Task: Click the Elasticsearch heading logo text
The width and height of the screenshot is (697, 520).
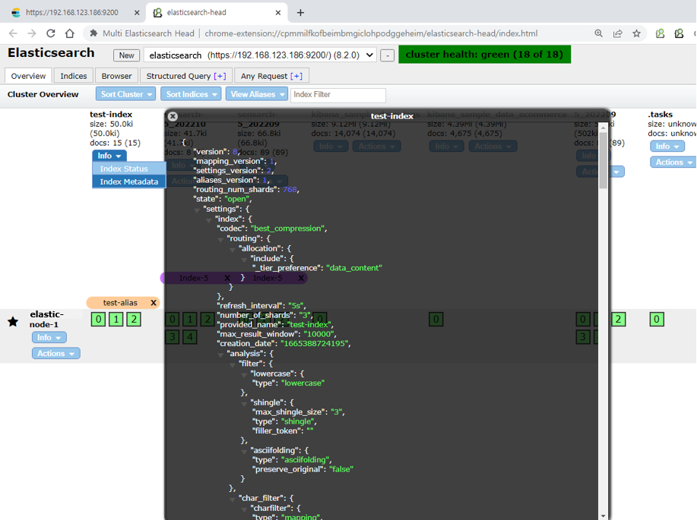Action: (x=51, y=53)
